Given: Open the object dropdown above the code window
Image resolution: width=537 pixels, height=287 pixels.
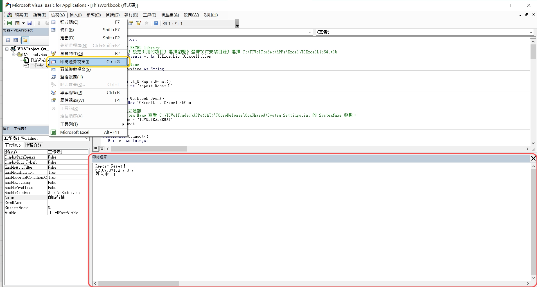Looking at the screenshot, I should click(x=310, y=32).
